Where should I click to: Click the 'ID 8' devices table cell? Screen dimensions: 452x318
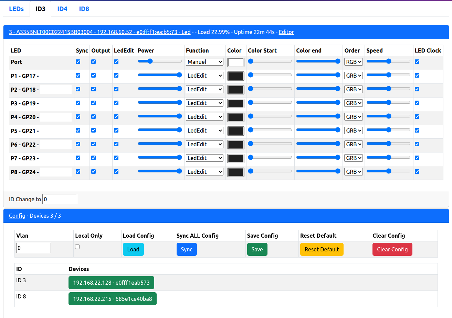click(x=41, y=299)
